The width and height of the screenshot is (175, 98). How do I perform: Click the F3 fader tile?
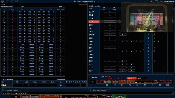click(115, 82)
